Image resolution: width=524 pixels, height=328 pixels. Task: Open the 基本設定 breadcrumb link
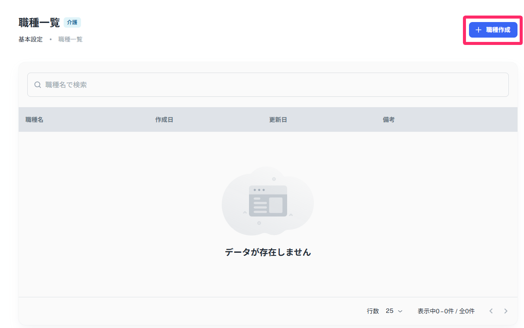[31, 39]
